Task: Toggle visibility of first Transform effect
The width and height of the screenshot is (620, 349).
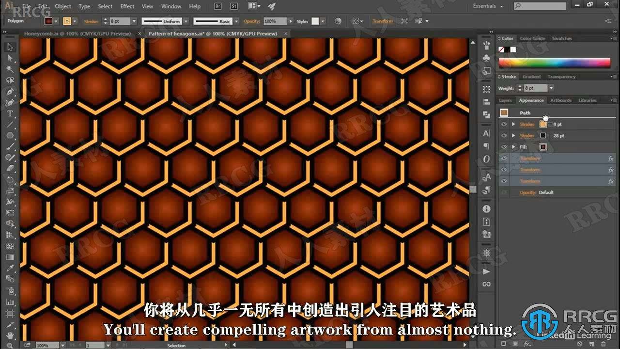Action: [504, 159]
